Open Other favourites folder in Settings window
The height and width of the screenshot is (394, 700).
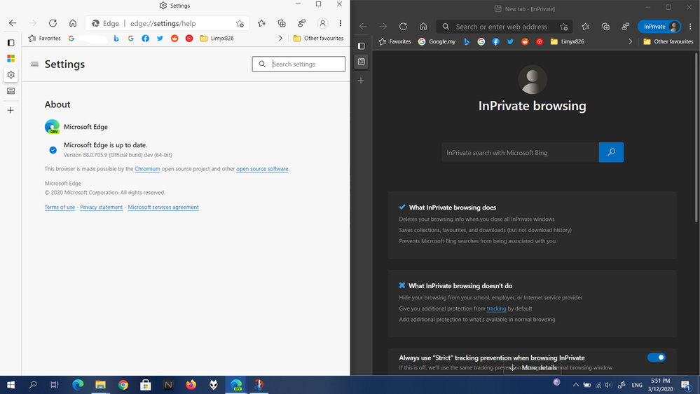(318, 39)
